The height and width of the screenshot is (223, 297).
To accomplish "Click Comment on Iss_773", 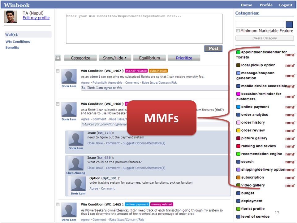I will (113, 143).
